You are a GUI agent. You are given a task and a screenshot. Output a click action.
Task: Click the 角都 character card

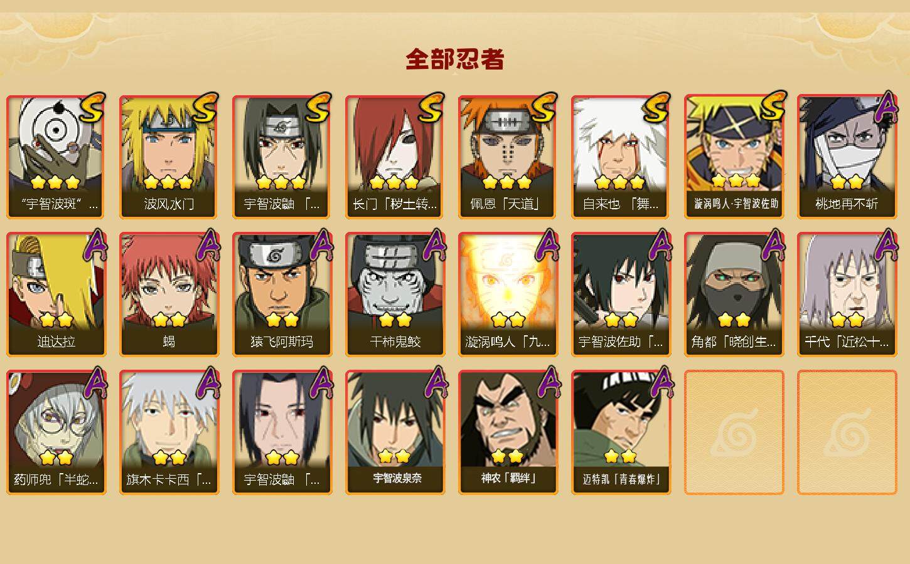click(x=734, y=295)
